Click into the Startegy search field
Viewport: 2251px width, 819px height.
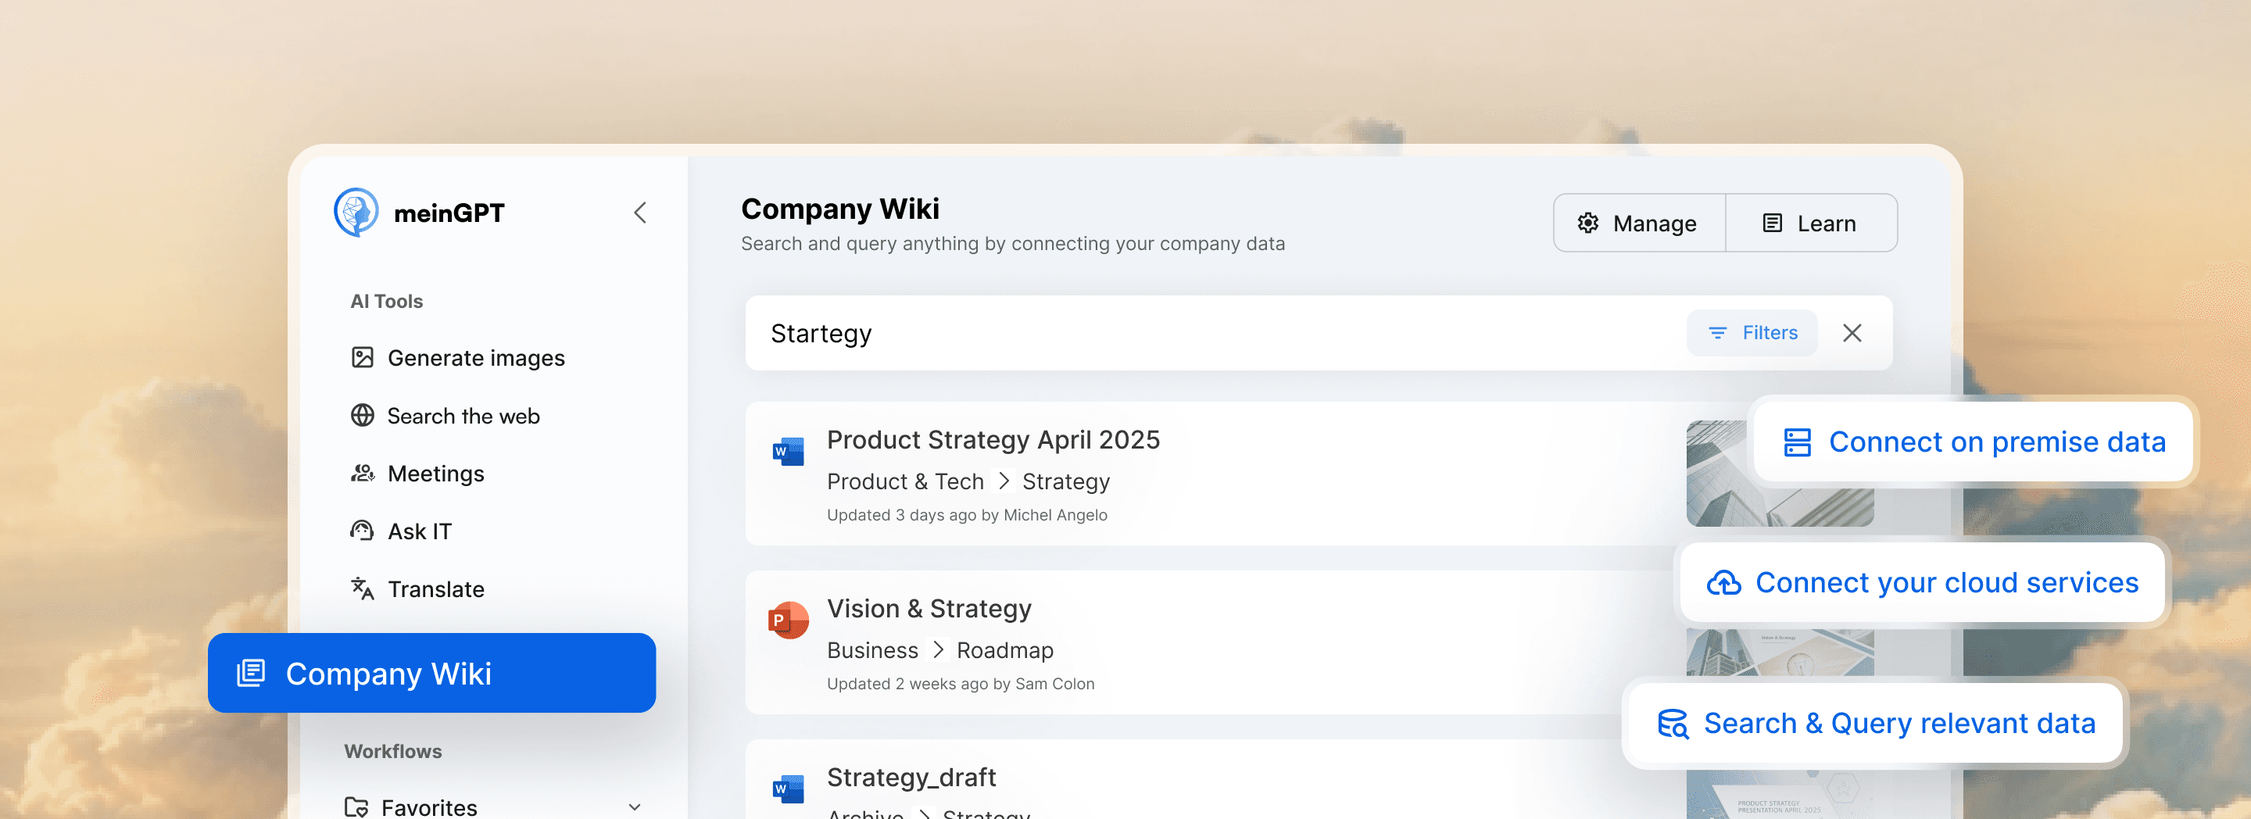click(x=1215, y=332)
